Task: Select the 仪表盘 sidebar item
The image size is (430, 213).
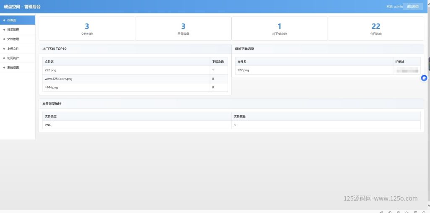Action: [x=12, y=20]
